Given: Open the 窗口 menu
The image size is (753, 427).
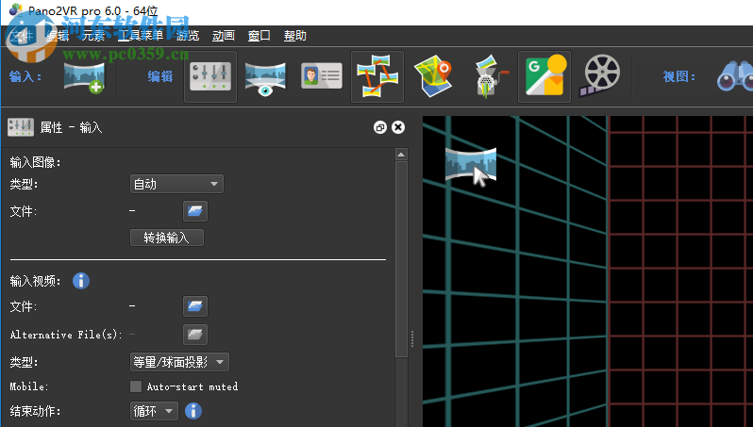Looking at the screenshot, I should tap(259, 36).
